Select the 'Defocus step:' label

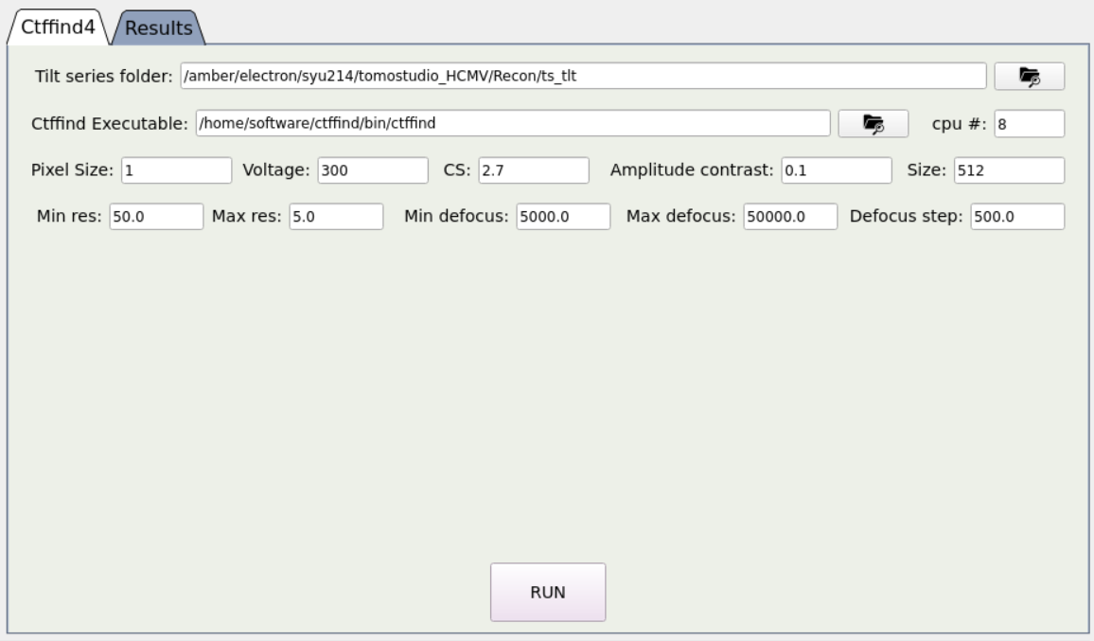906,217
